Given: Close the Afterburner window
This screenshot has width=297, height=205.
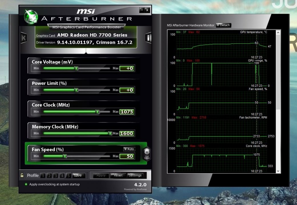Looking at the screenshot, I should pyautogui.click(x=147, y=10).
